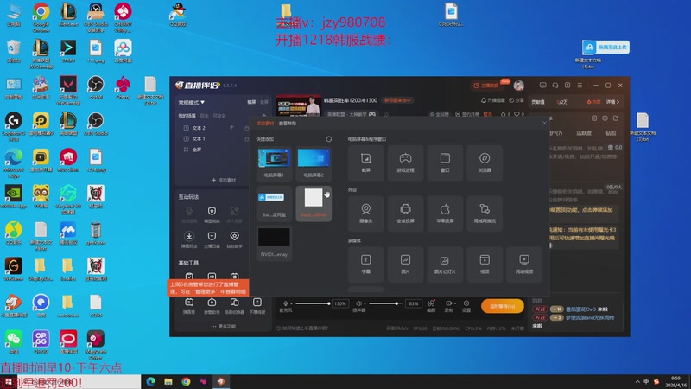Image resolution: width=691 pixels, height=389 pixels.
Task: Open the scene switcher tool
Action: tap(234, 306)
